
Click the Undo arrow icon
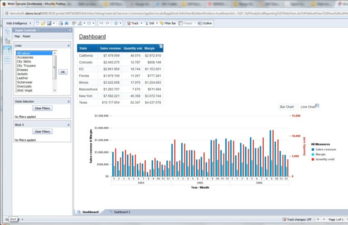pyautogui.click(x=101, y=23)
